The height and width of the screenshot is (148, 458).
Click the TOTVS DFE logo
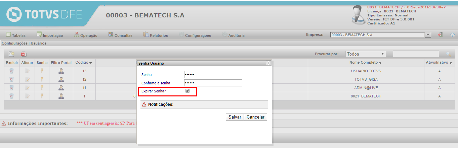(44, 15)
